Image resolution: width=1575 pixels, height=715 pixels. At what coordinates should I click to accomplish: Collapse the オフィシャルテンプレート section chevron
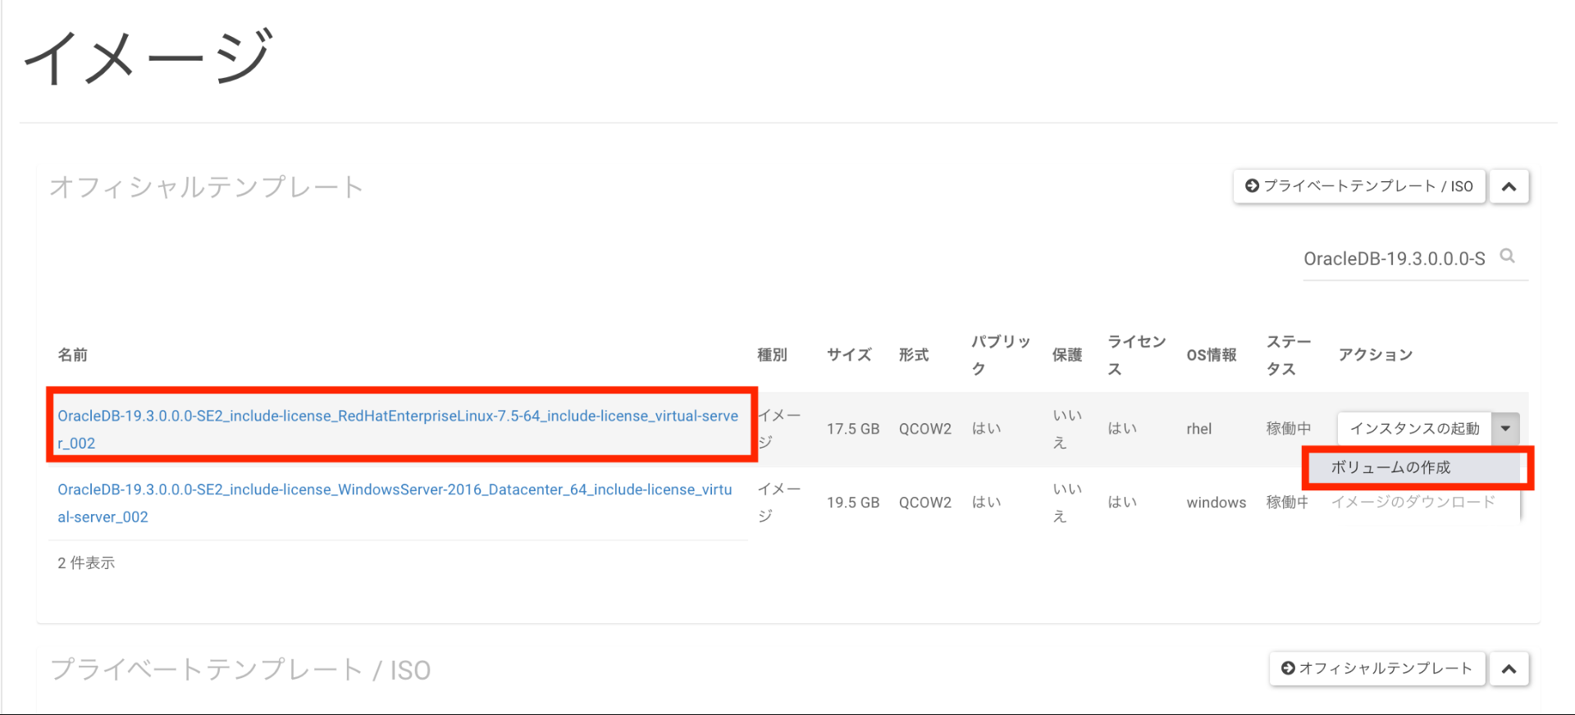point(1509,186)
